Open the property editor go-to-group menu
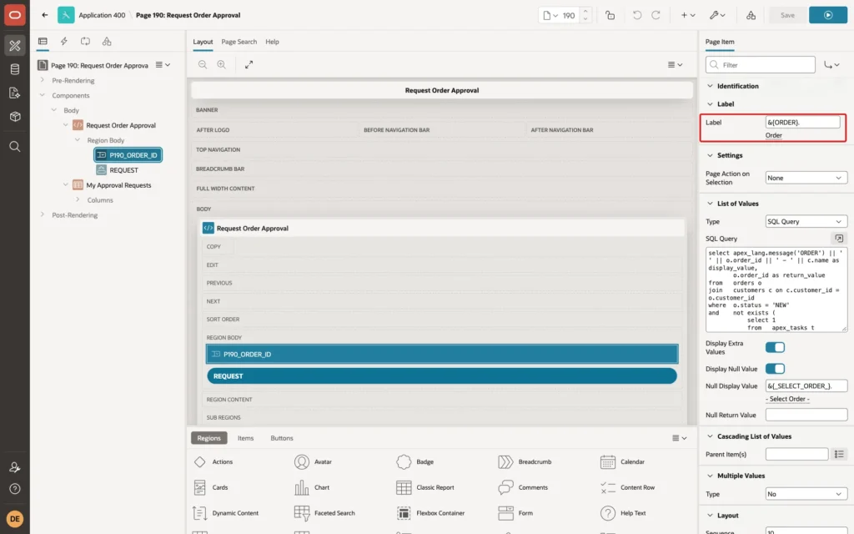This screenshot has width=854, height=534. (x=831, y=65)
